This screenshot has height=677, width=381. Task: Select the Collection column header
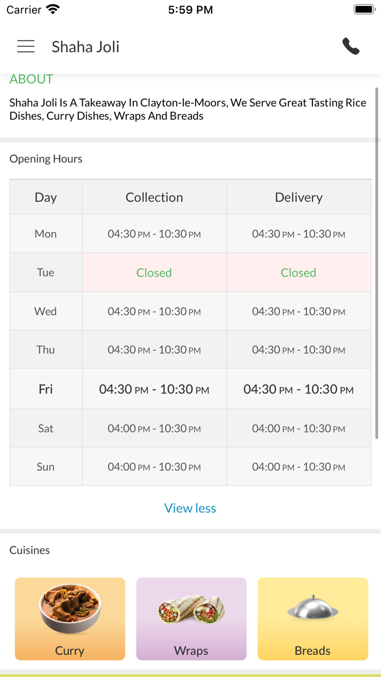(154, 197)
